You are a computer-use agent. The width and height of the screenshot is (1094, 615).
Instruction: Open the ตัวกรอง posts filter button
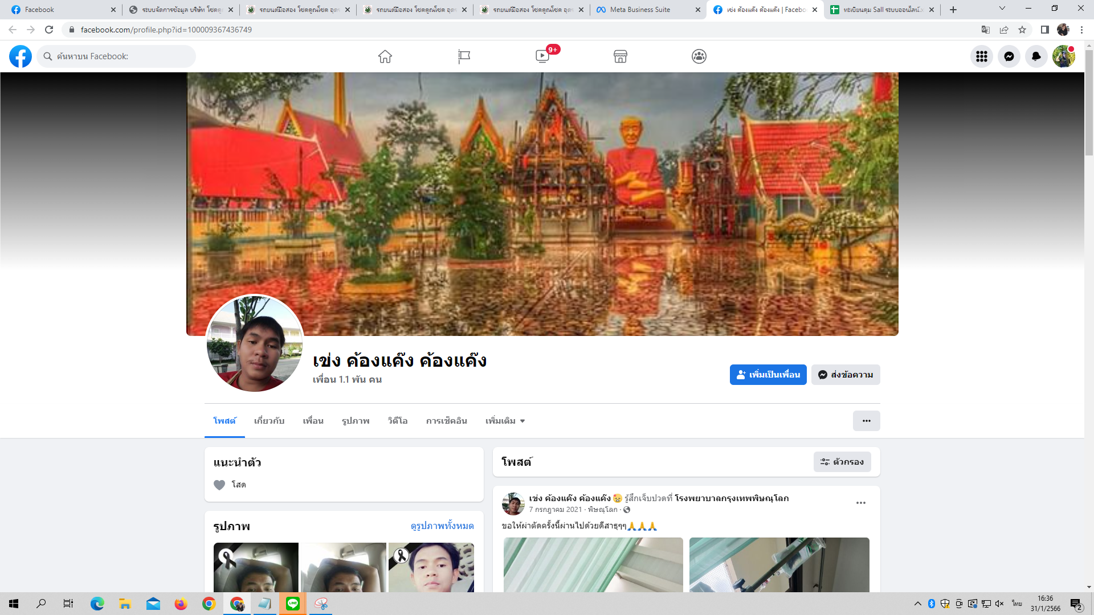click(x=842, y=462)
